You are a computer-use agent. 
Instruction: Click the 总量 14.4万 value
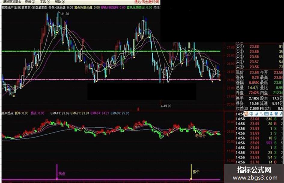tap(253, 88)
